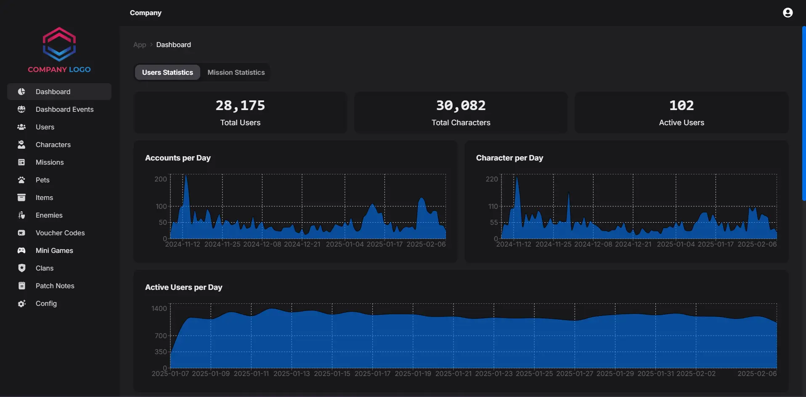Open Patch Notes page
806x397 pixels.
(x=59, y=286)
